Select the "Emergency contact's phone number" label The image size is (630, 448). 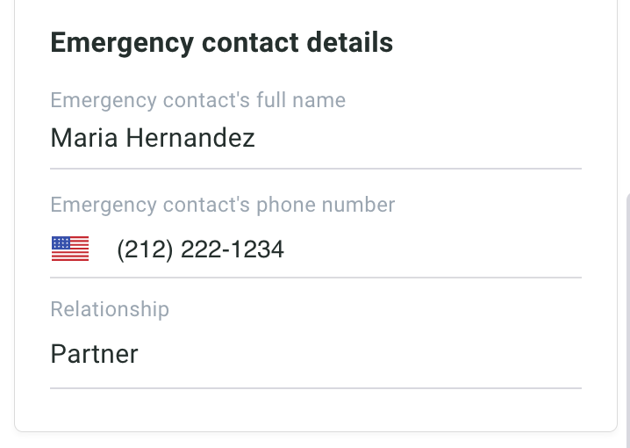223,205
